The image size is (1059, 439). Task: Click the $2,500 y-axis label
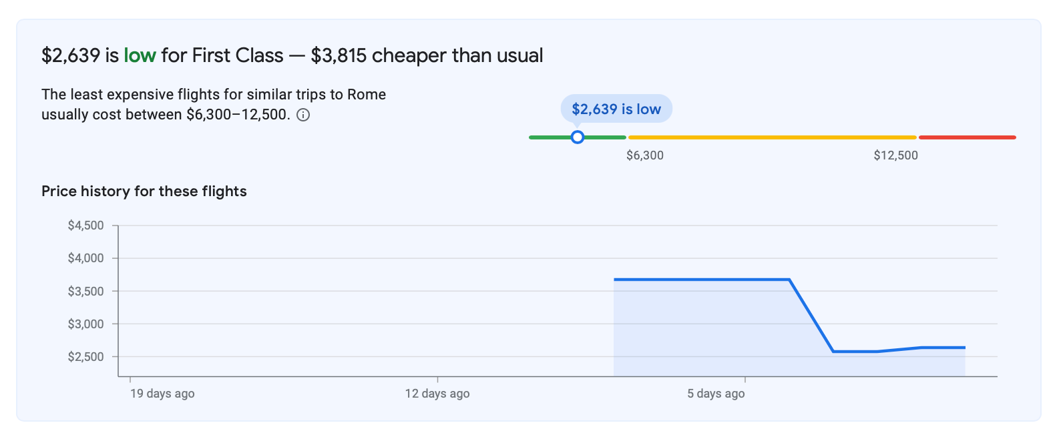pyautogui.click(x=86, y=357)
